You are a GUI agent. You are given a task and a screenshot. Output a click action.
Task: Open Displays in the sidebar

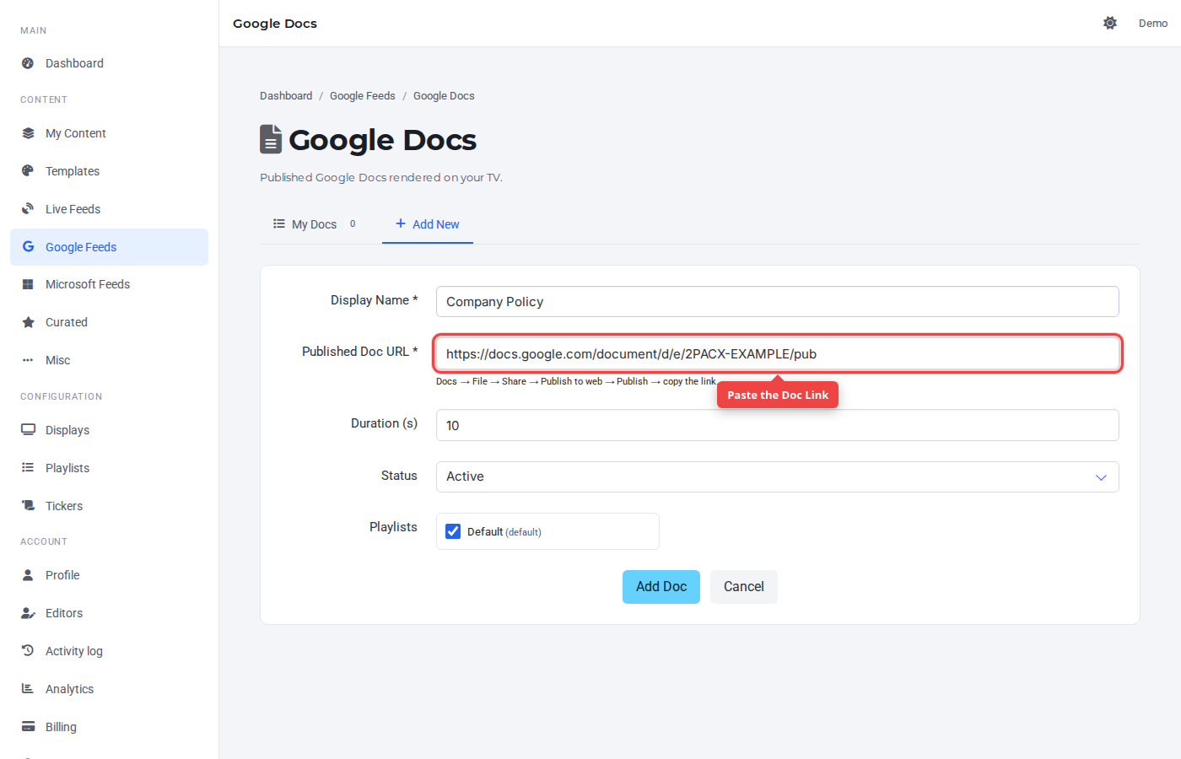click(x=110, y=430)
